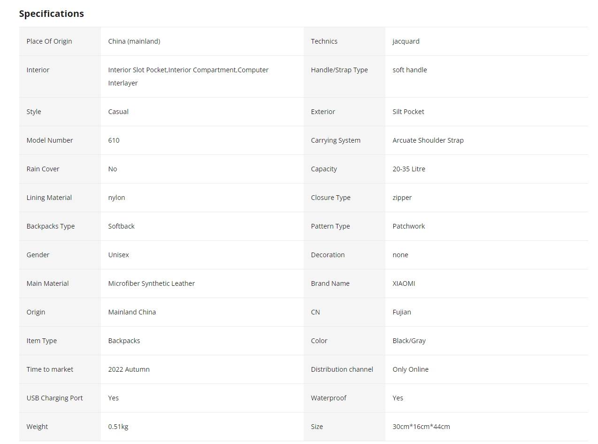This screenshot has width=598, height=444.
Task: Select the USB Charging Port label
Action: coord(54,398)
